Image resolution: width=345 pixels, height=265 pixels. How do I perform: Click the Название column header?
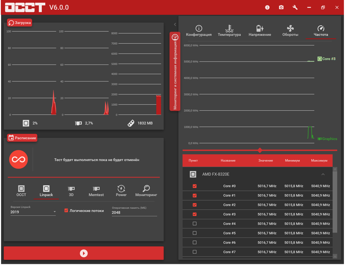click(228, 161)
